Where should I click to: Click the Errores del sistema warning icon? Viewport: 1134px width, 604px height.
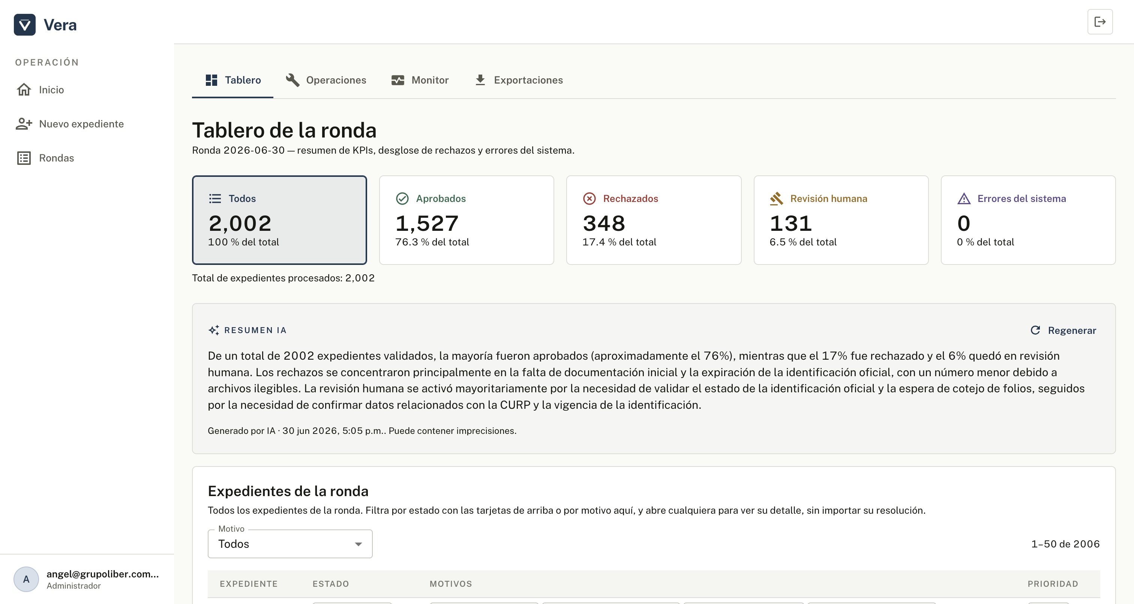tap(964, 199)
